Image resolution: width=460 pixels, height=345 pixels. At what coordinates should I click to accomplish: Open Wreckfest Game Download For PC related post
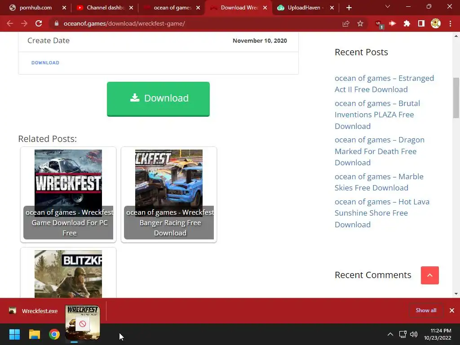tap(68, 195)
